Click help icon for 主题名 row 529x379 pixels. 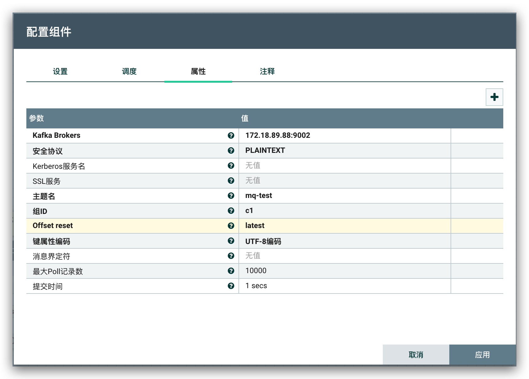(x=231, y=196)
